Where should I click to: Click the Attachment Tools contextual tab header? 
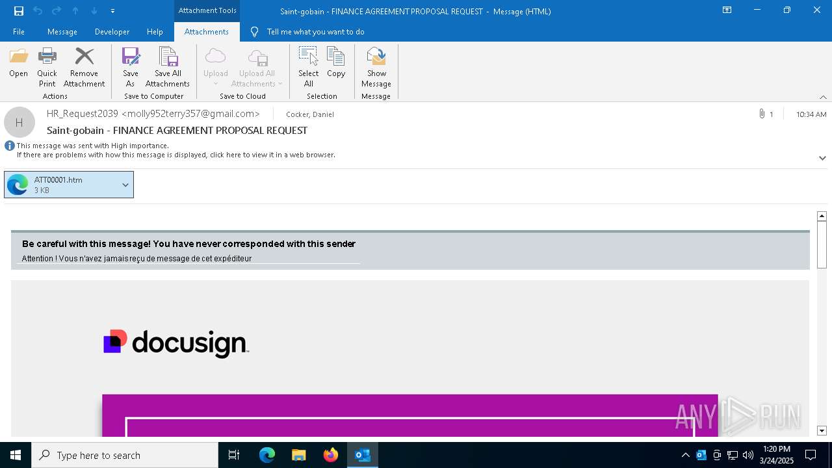(207, 10)
